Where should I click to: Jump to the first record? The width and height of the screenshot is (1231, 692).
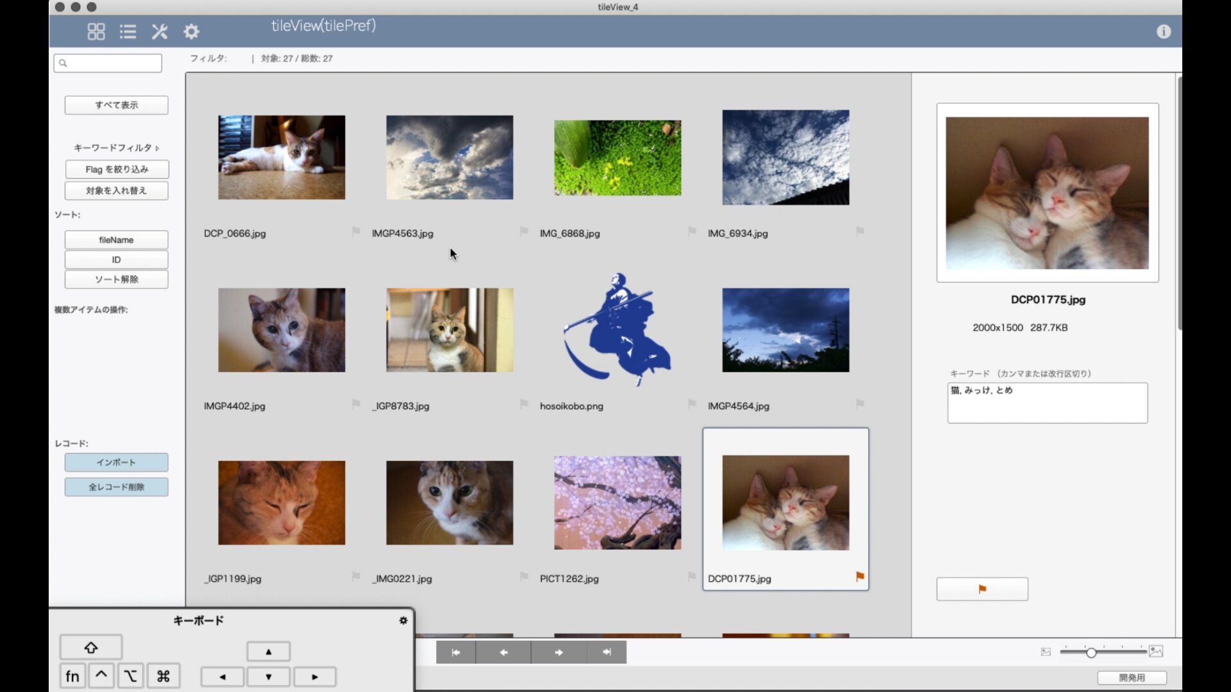pyautogui.click(x=456, y=652)
